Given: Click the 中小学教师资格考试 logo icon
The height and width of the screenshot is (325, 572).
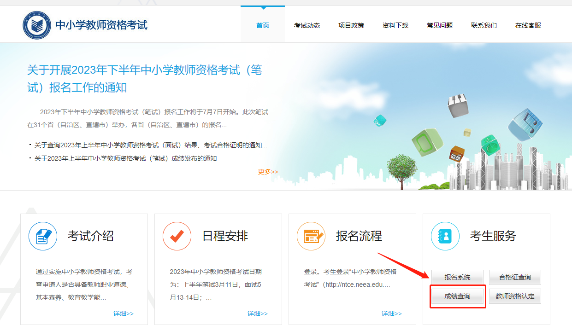Looking at the screenshot, I should click(37, 24).
